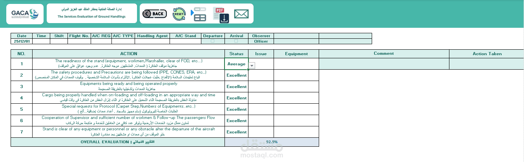This screenshot has height=162, width=524.
Task: Select the Excellent status for row 6
Action: [x=236, y=121]
